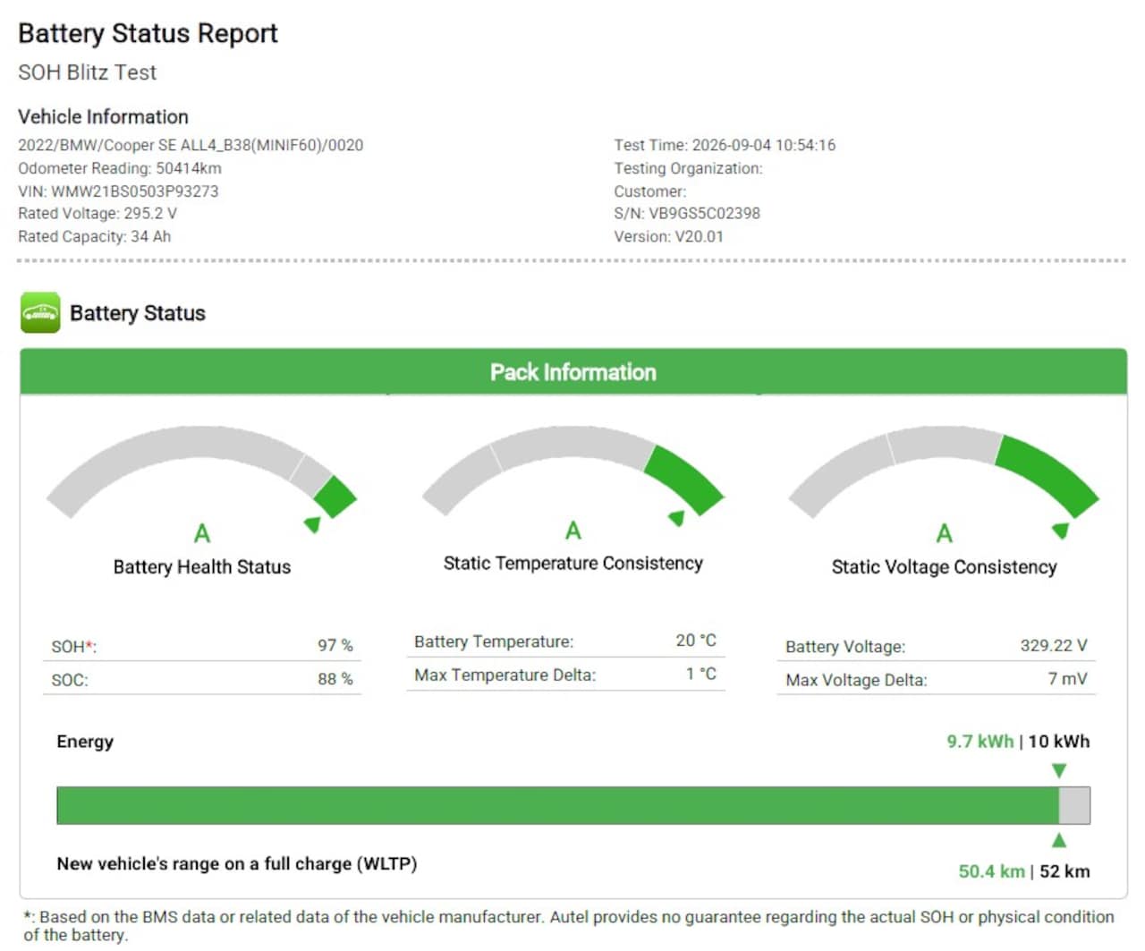The height and width of the screenshot is (951, 1145).
Task: Click the Battery Temperature 20 °C row
Action: (x=565, y=641)
